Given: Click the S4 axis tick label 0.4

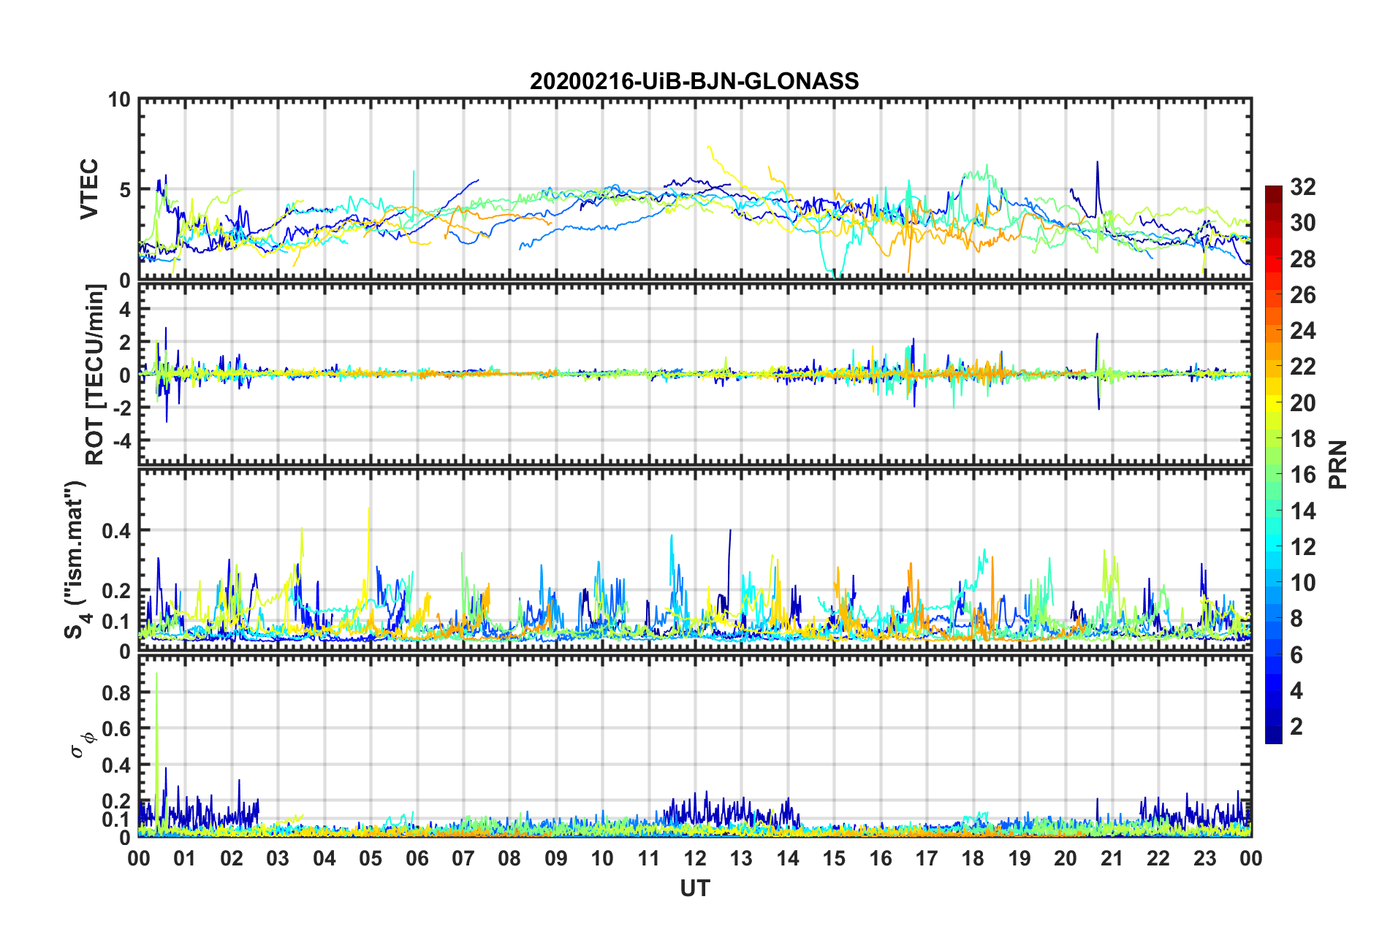Looking at the screenshot, I should 116,531.
